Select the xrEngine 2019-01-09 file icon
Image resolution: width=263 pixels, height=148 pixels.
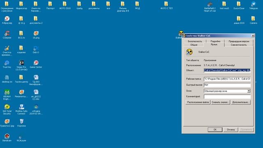click(x=36, y=109)
